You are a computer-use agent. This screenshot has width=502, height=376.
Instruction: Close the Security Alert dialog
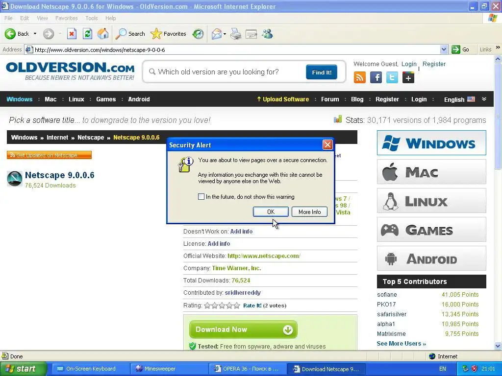(x=327, y=145)
